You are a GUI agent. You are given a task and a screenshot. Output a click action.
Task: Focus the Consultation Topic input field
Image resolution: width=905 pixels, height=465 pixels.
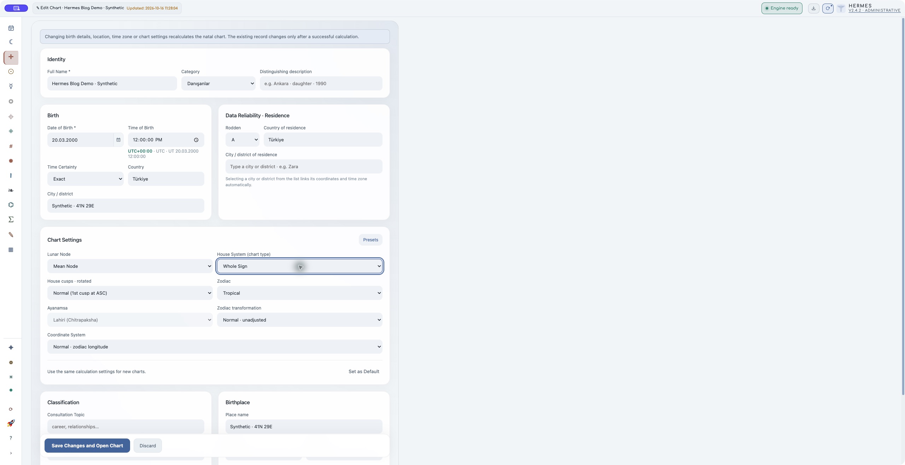(x=126, y=426)
